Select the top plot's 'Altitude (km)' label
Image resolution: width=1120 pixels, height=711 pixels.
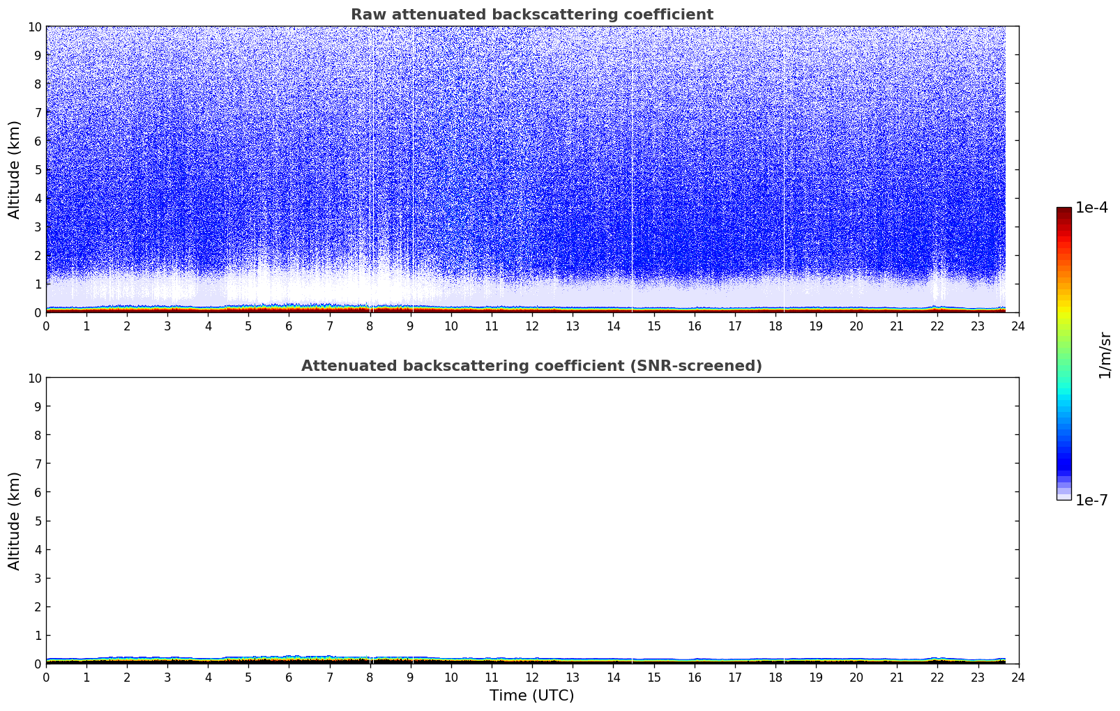point(15,169)
